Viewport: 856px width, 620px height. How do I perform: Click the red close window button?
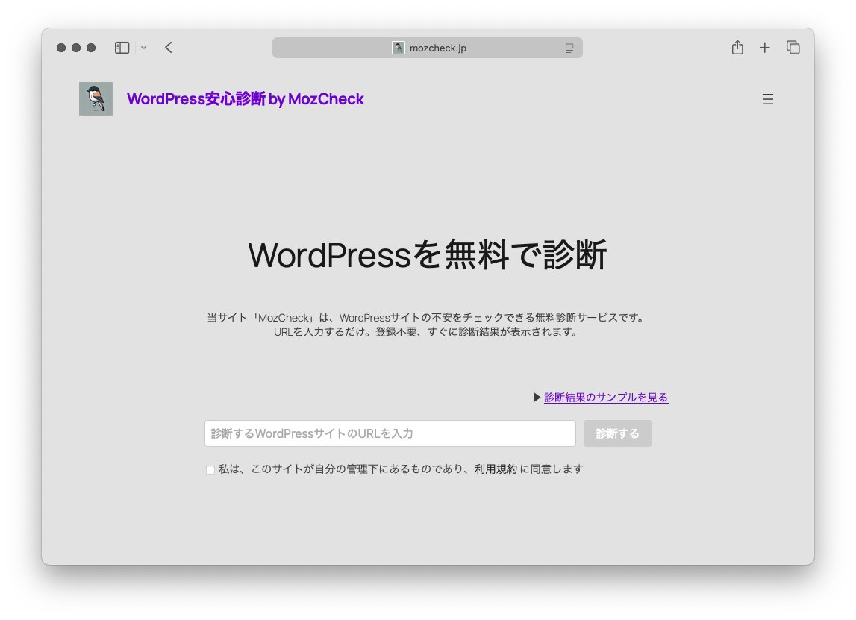click(x=61, y=48)
